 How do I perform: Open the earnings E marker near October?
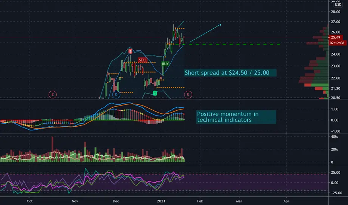click(53, 94)
